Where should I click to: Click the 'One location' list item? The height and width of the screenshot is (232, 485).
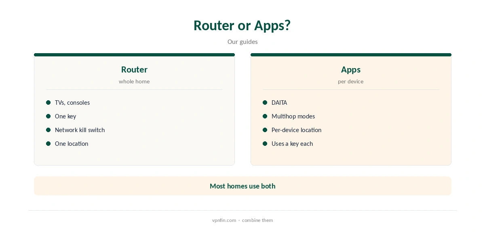72,144
